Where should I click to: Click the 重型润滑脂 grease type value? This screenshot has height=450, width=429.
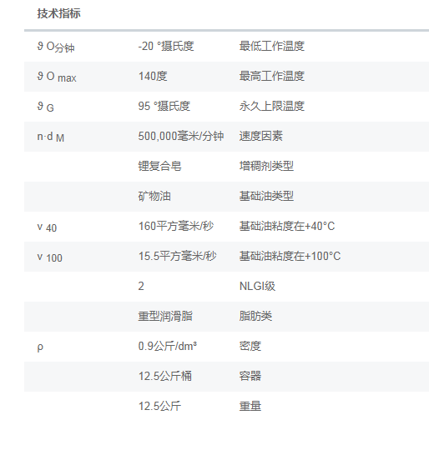pos(165,317)
